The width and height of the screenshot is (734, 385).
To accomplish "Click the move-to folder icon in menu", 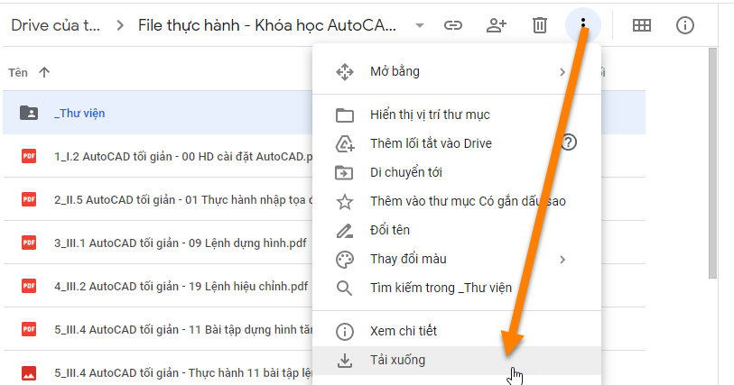I will 345,173.
